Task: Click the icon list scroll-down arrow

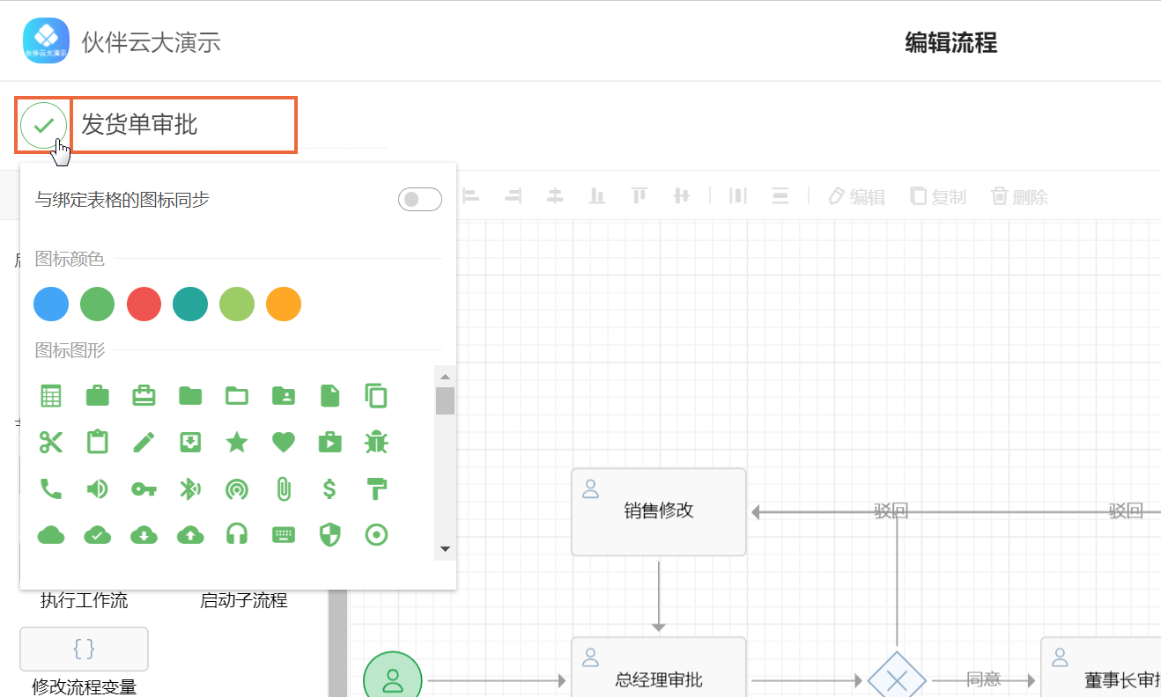Action: [445, 549]
